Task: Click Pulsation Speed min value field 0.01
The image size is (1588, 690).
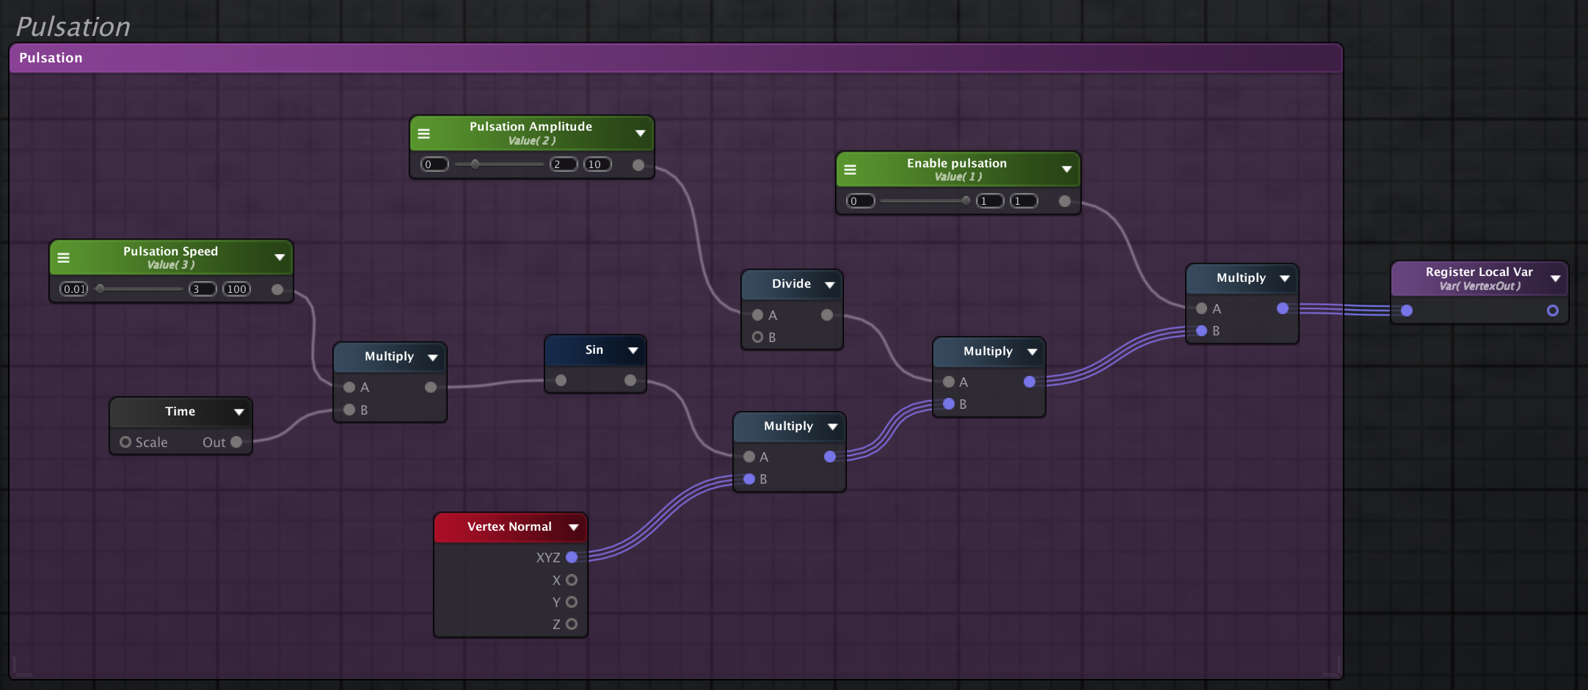Action: click(73, 289)
